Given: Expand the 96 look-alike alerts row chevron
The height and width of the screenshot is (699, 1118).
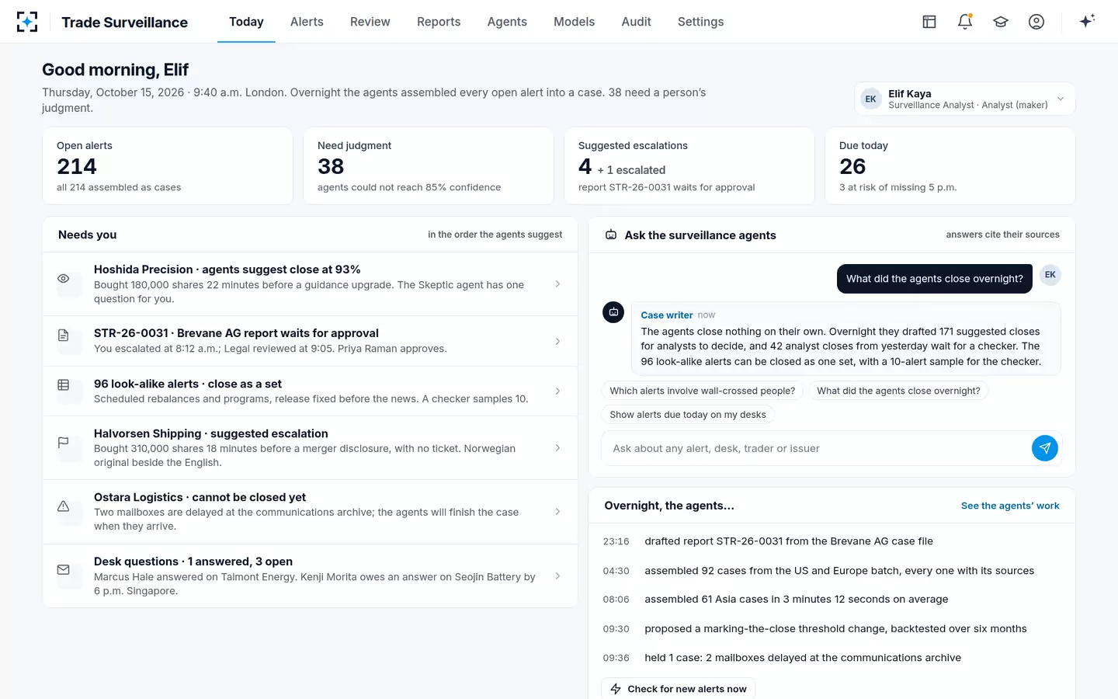Looking at the screenshot, I should [557, 391].
